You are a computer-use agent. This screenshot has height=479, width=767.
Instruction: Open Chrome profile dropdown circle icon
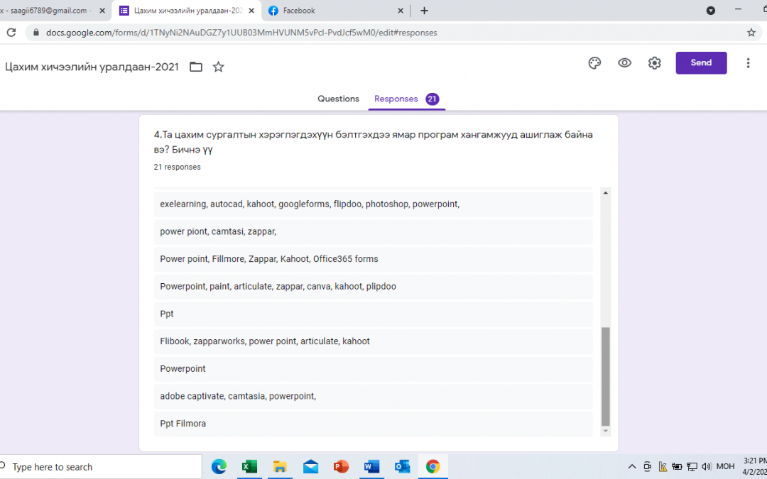[x=711, y=11]
